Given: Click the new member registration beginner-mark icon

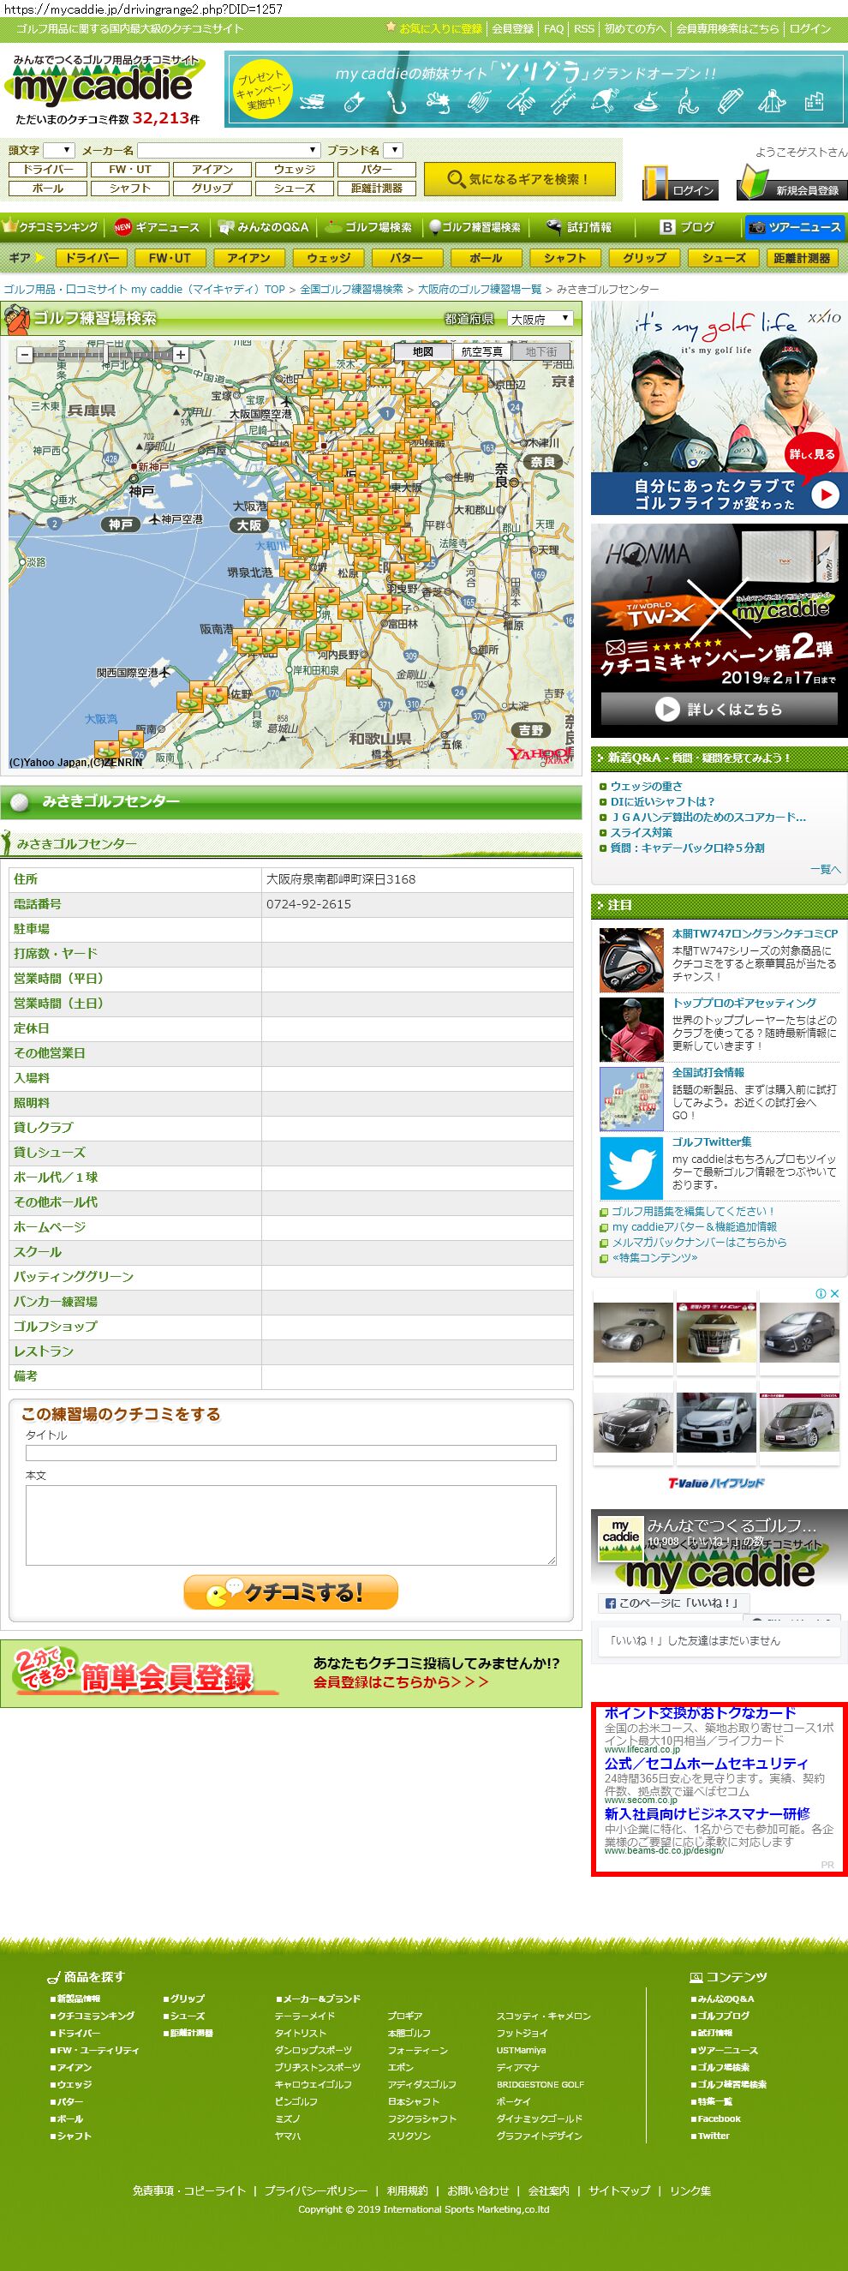Looking at the screenshot, I should [x=752, y=183].
